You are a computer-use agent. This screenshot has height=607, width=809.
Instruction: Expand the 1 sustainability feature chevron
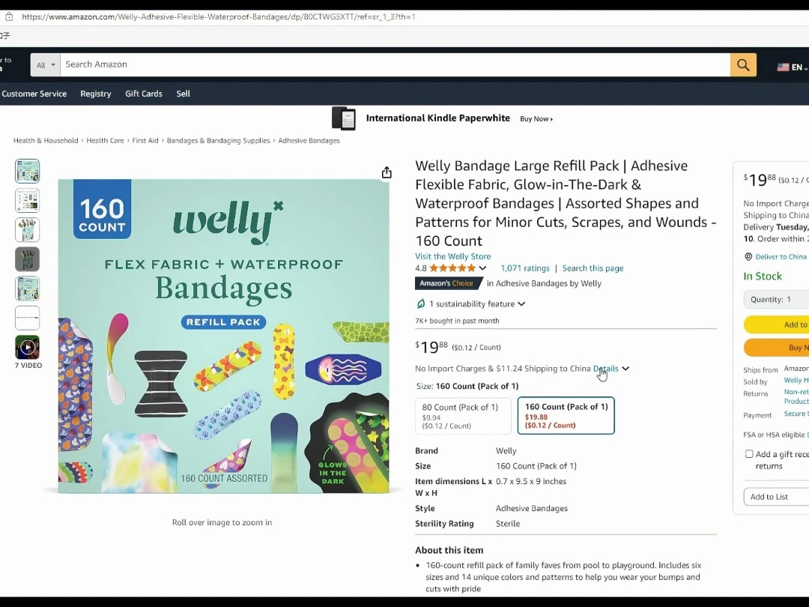(521, 304)
